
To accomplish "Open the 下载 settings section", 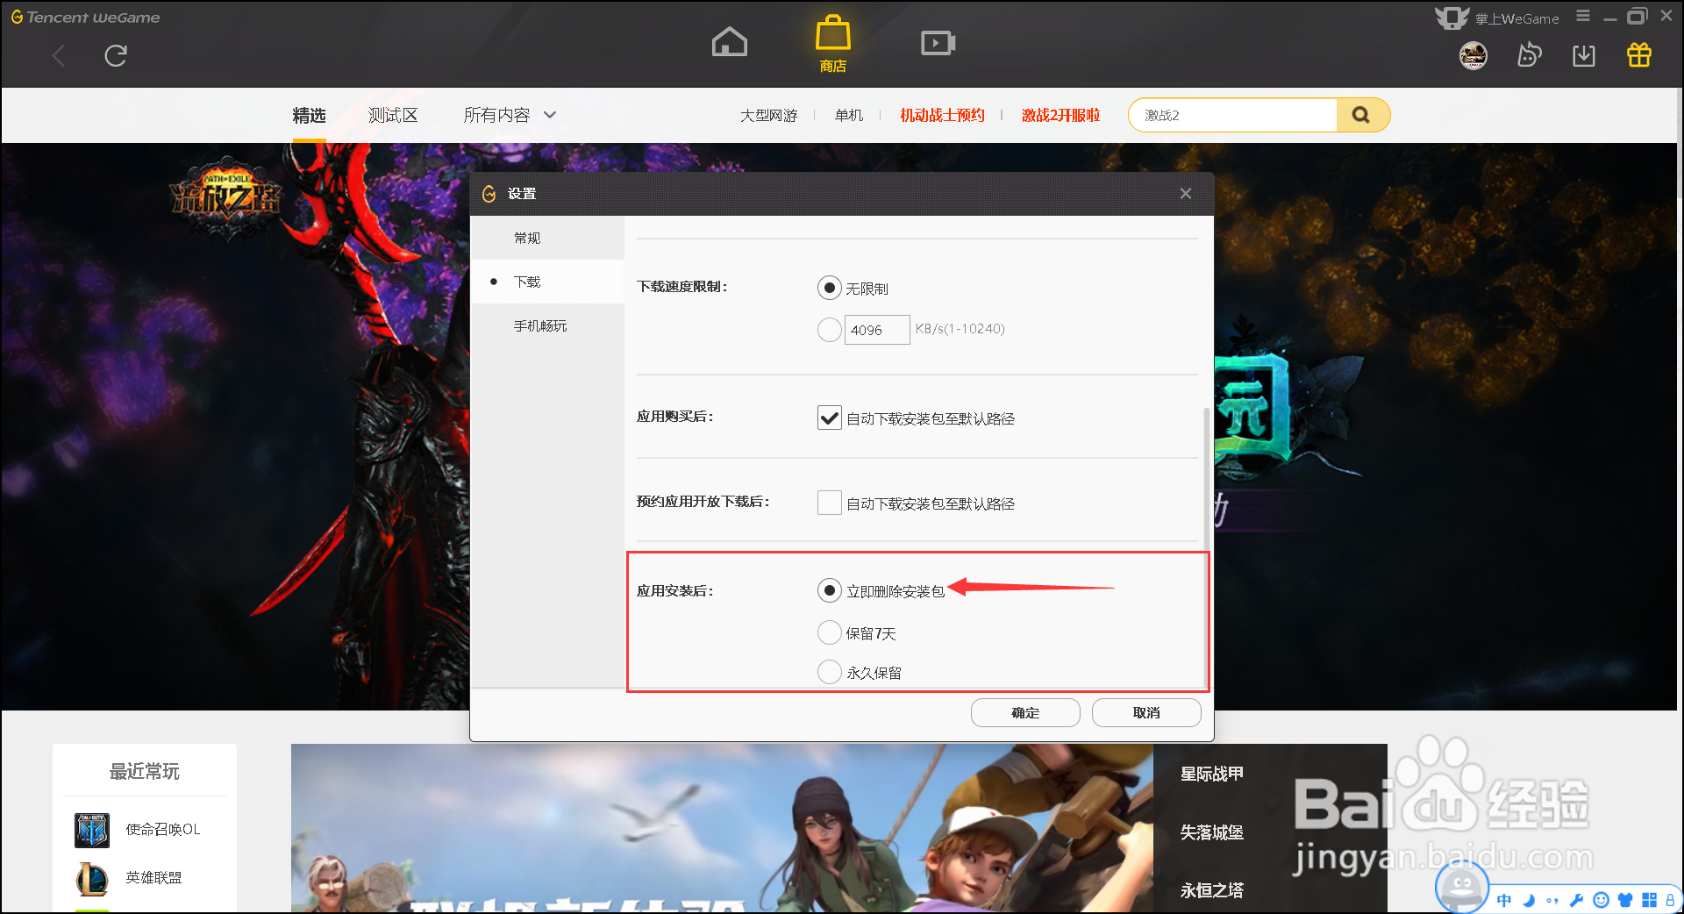I will (x=547, y=282).
